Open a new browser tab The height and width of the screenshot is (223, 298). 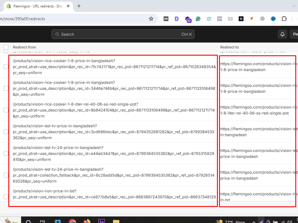[79, 6]
